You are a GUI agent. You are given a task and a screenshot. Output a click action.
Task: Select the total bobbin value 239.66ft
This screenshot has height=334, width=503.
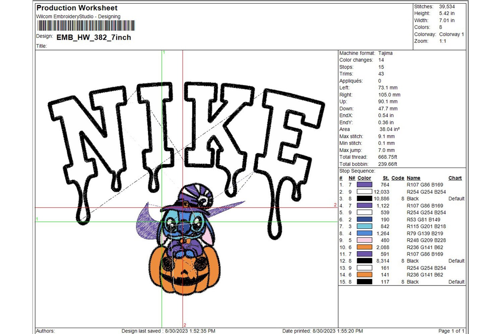click(x=388, y=164)
